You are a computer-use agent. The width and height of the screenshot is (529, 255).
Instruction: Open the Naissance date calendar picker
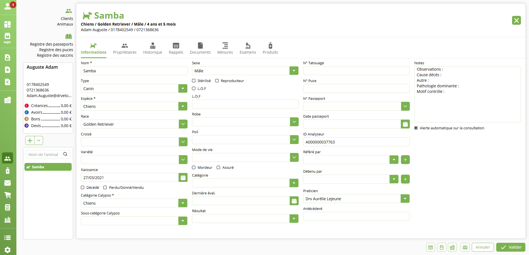[183, 177]
